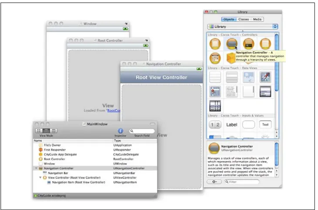Image resolution: width=318 pixels, height=210 pixels.
Task: Switch MainWindow to list view mode
Action: pos(46,131)
